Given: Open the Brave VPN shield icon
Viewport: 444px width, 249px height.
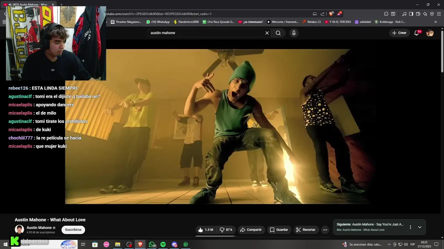Looking at the screenshot, I should point(432,14).
